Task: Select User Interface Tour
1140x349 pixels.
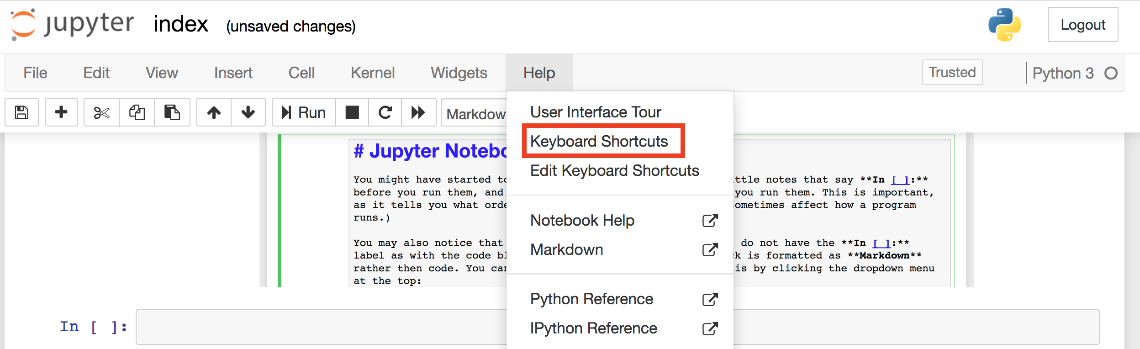Action: click(620, 112)
